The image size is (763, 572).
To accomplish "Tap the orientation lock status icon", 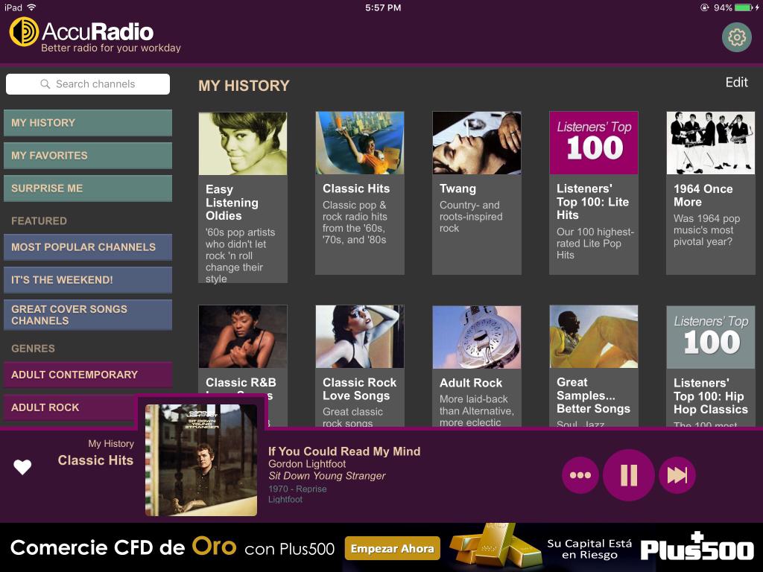I will coord(703,7).
